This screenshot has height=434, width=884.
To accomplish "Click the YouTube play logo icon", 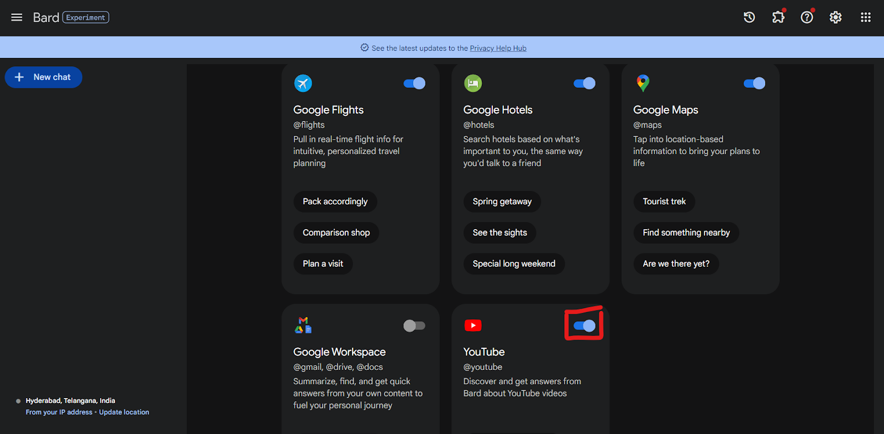I will tap(473, 325).
